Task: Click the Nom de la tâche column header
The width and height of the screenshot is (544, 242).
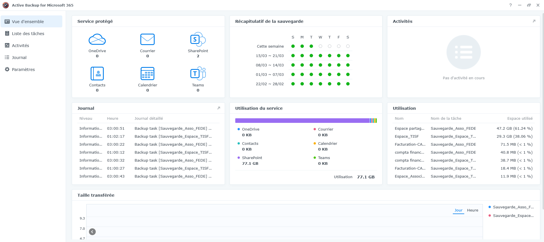Action: [446, 119]
